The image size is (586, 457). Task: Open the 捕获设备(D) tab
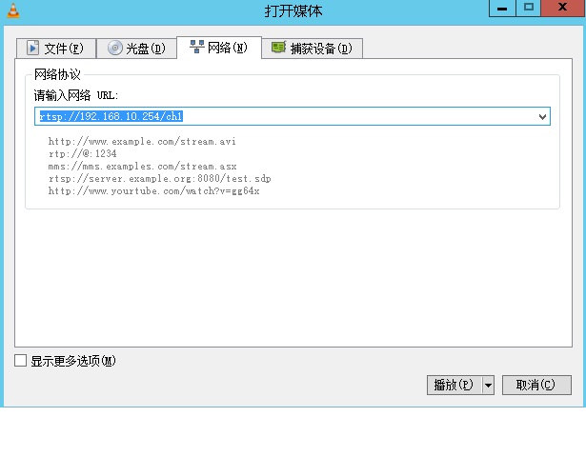click(x=313, y=49)
